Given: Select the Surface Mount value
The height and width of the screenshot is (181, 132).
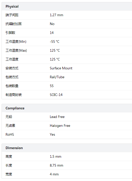Looking at the screenshot, I should (61, 68).
